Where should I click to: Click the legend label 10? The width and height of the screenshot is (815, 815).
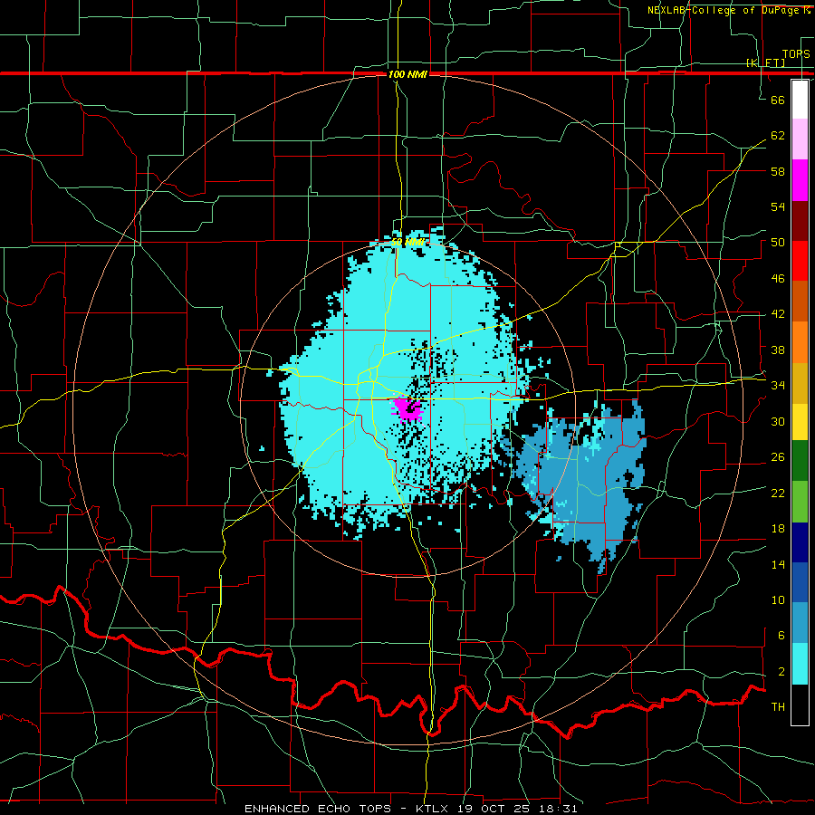778,599
